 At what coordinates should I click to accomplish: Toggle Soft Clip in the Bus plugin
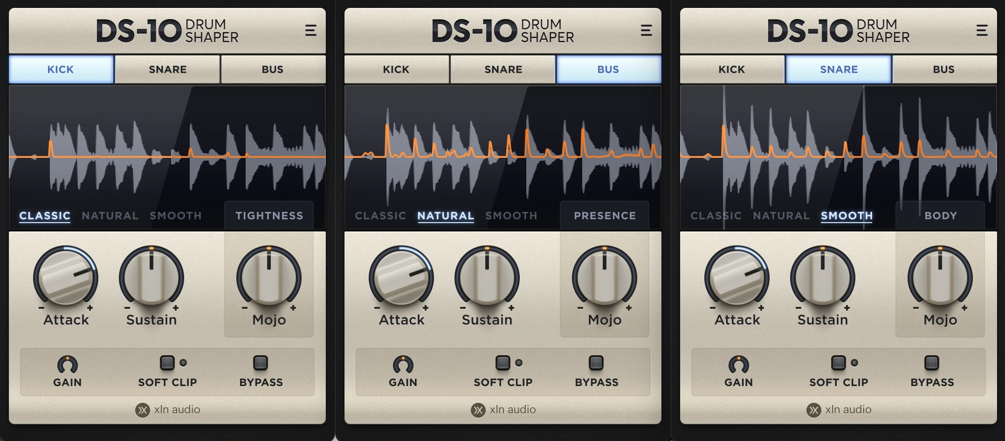[503, 363]
